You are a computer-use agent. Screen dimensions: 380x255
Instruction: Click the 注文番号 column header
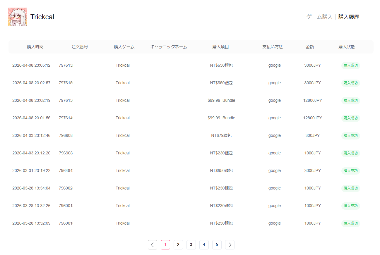[x=80, y=47]
